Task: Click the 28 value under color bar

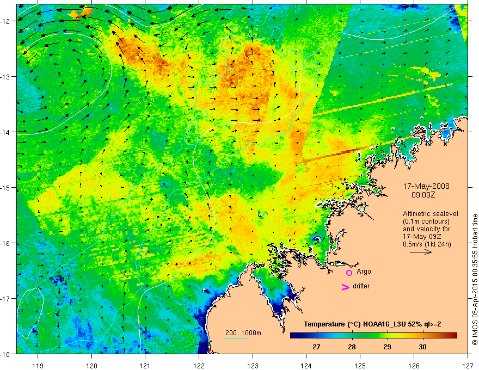Action: click(x=352, y=347)
